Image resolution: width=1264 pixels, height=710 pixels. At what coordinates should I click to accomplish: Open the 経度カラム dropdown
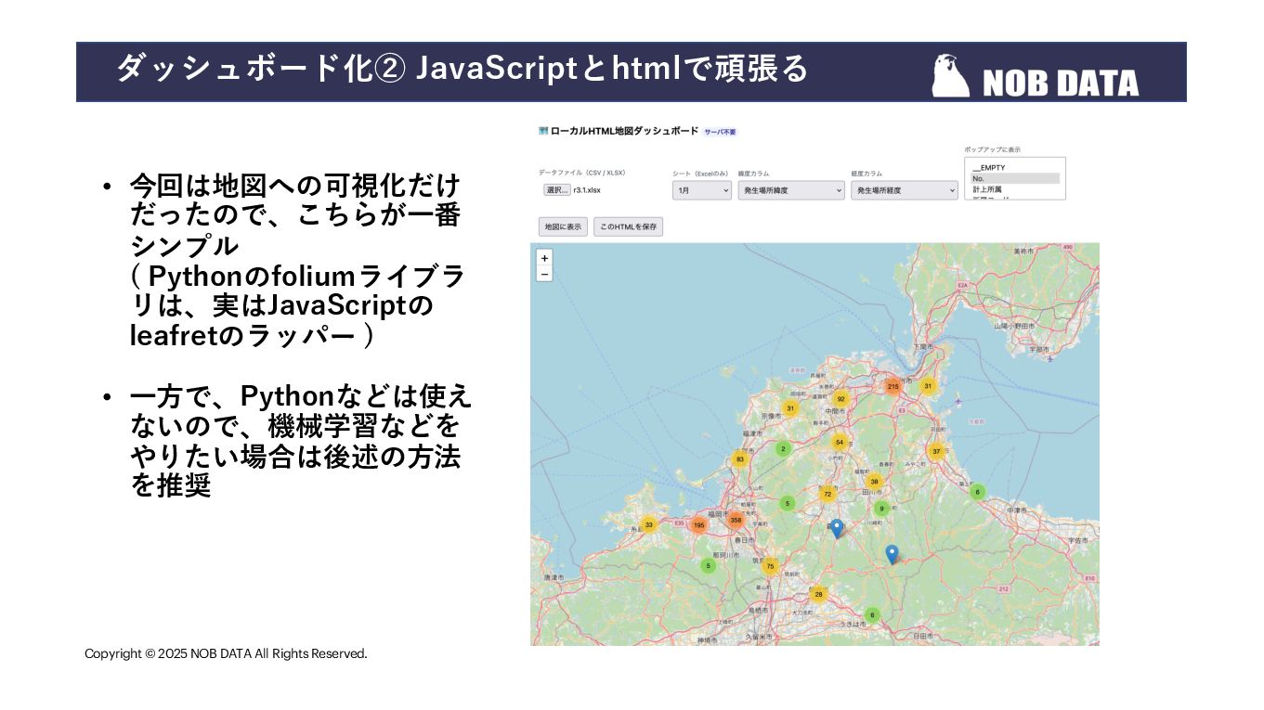(x=905, y=190)
